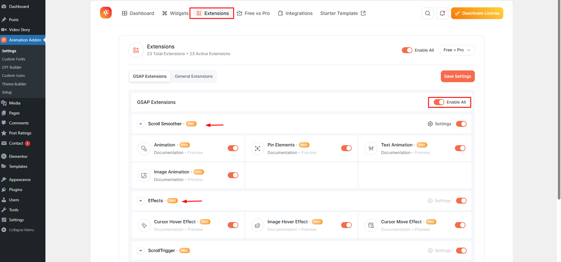561x262 pixels.
Task: Toggle the top Extensions Enable All switch
Action: pyautogui.click(x=407, y=50)
